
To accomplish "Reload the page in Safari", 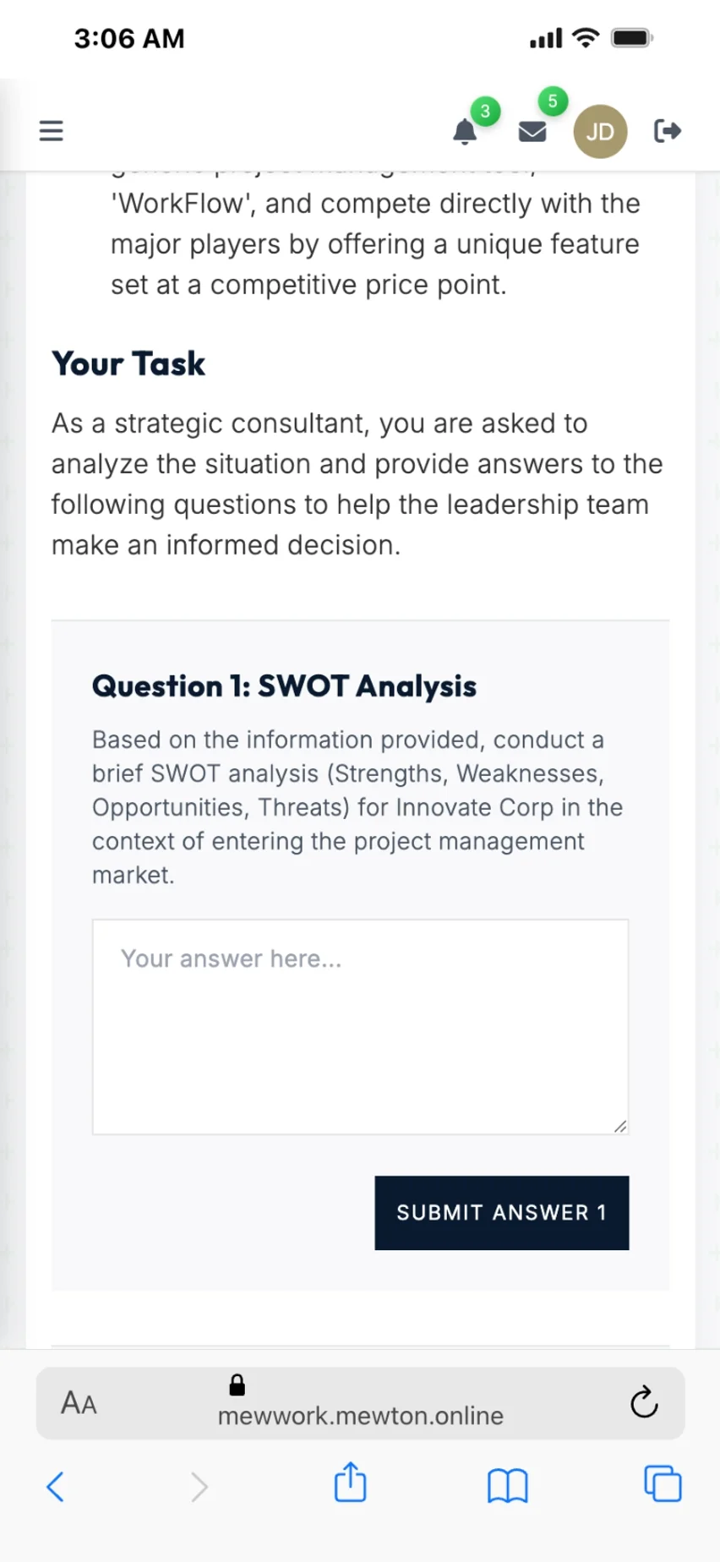I will pyautogui.click(x=644, y=1403).
